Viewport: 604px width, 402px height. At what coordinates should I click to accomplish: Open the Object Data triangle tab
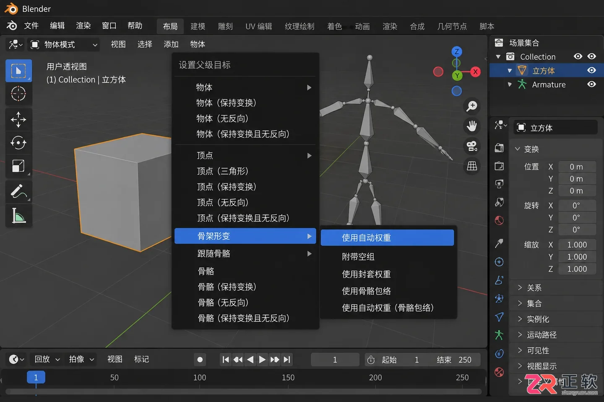coord(499,317)
